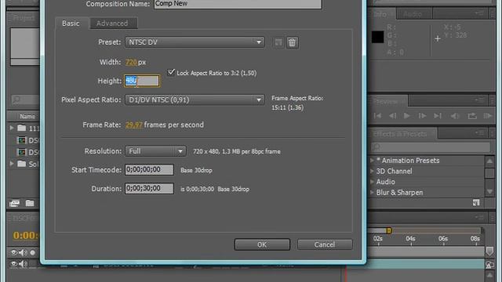Open the Resolution dropdown set to Full
The image size is (502, 282).
pos(155,151)
